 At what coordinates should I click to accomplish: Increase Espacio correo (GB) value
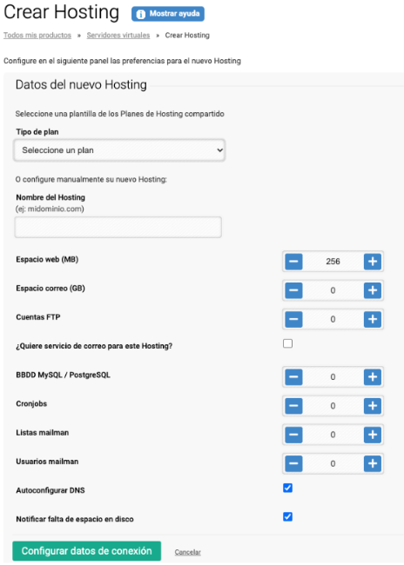click(373, 290)
